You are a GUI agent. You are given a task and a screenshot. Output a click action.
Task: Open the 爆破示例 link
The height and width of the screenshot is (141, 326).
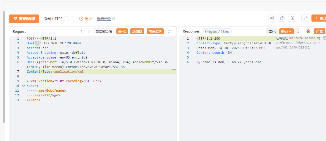pos(104,19)
